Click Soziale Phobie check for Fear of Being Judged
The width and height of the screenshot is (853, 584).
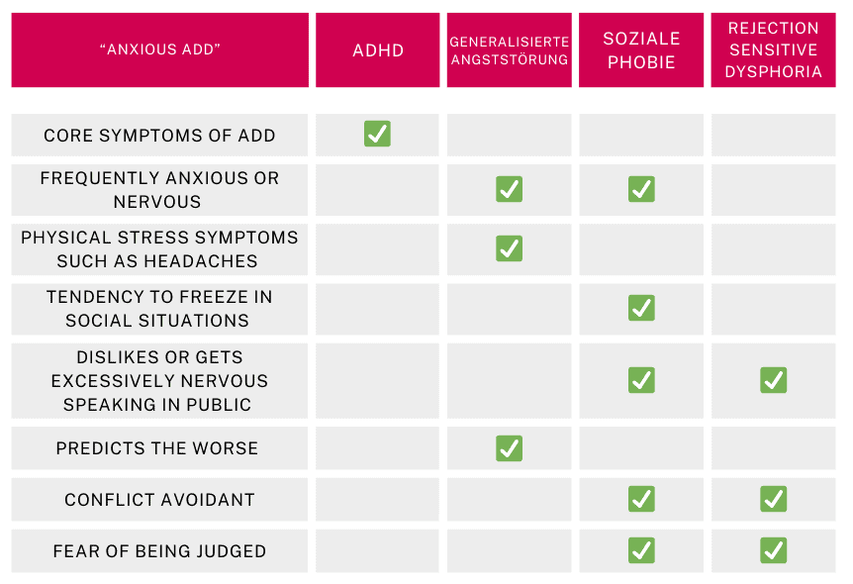(x=641, y=550)
